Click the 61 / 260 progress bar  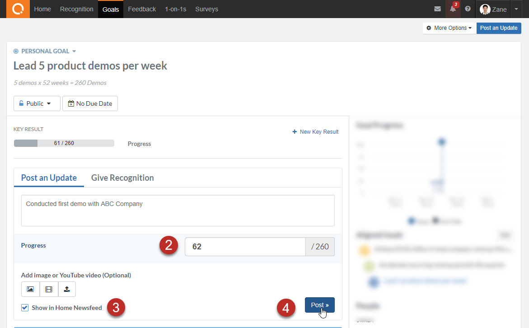[x=64, y=143]
